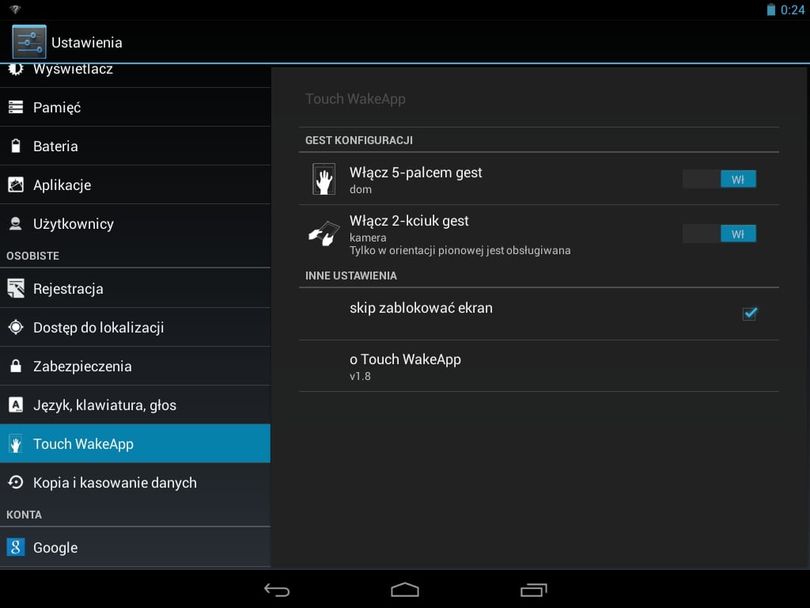Tap the Rejestracja icon
Image resolution: width=810 pixels, height=608 pixels.
(16, 288)
